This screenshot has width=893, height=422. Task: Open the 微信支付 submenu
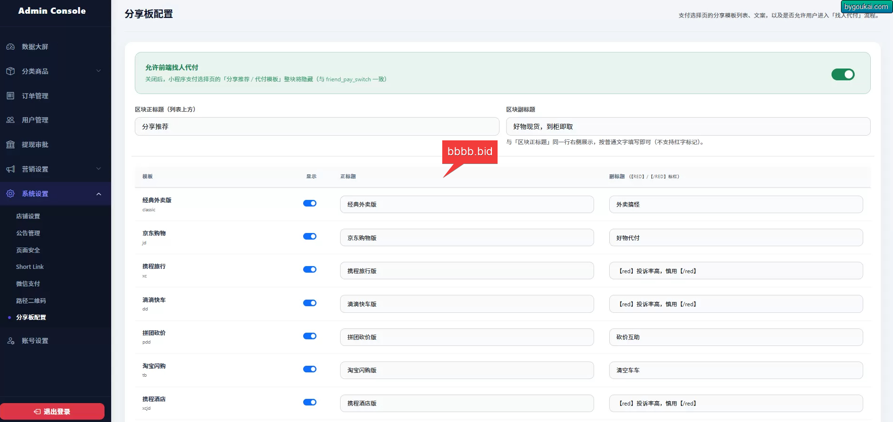pyautogui.click(x=28, y=284)
